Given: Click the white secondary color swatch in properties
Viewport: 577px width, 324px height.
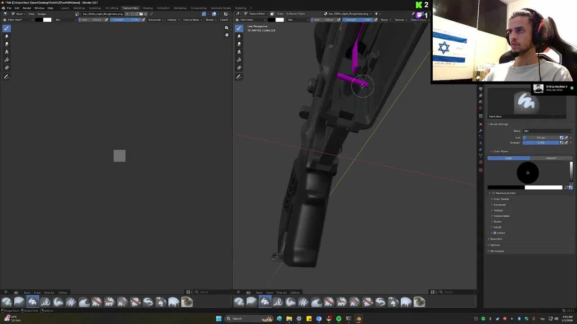Looking at the screenshot, I should point(544,187).
